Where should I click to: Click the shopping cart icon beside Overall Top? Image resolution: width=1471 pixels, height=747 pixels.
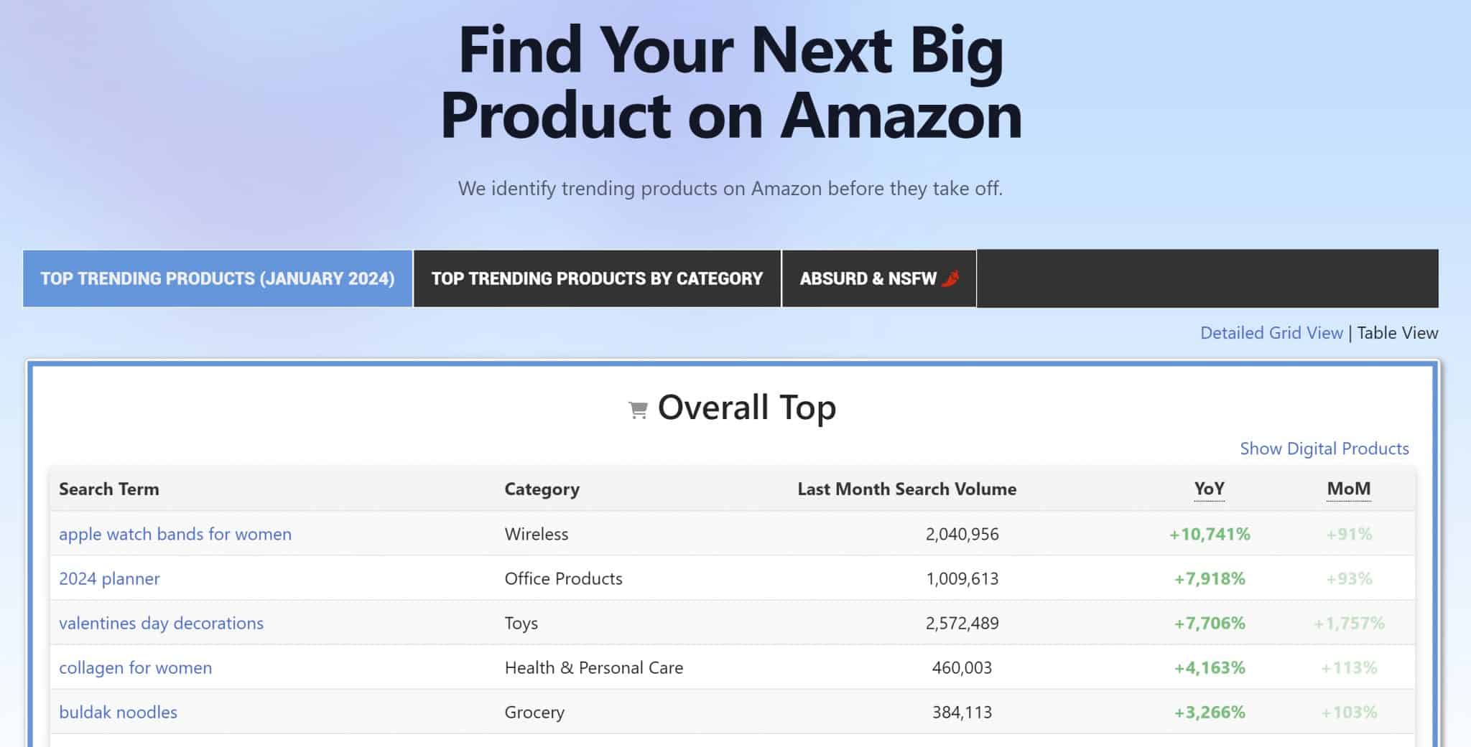click(638, 410)
